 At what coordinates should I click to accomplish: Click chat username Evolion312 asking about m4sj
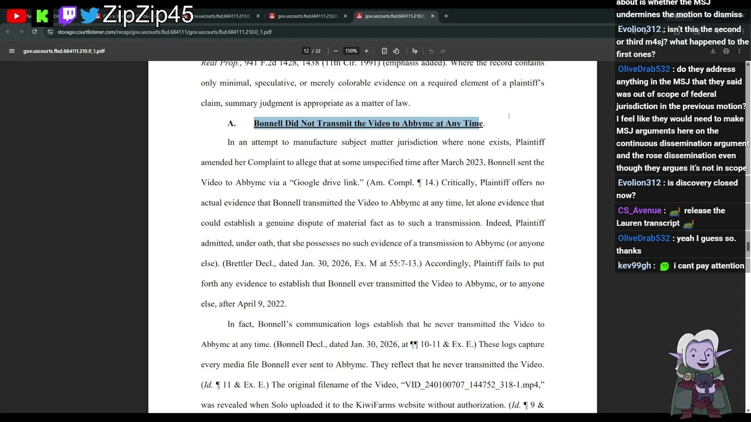[639, 29]
